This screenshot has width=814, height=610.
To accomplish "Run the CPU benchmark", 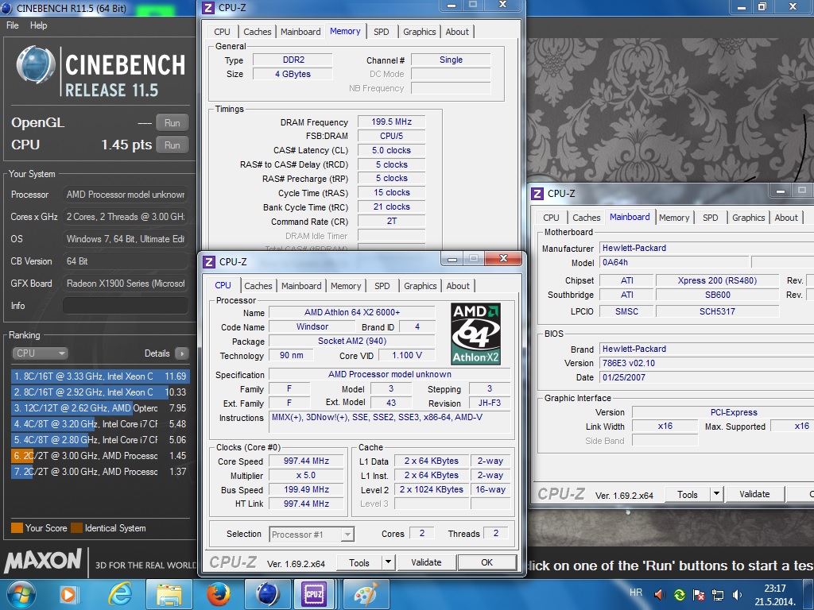I will point(172,145).
